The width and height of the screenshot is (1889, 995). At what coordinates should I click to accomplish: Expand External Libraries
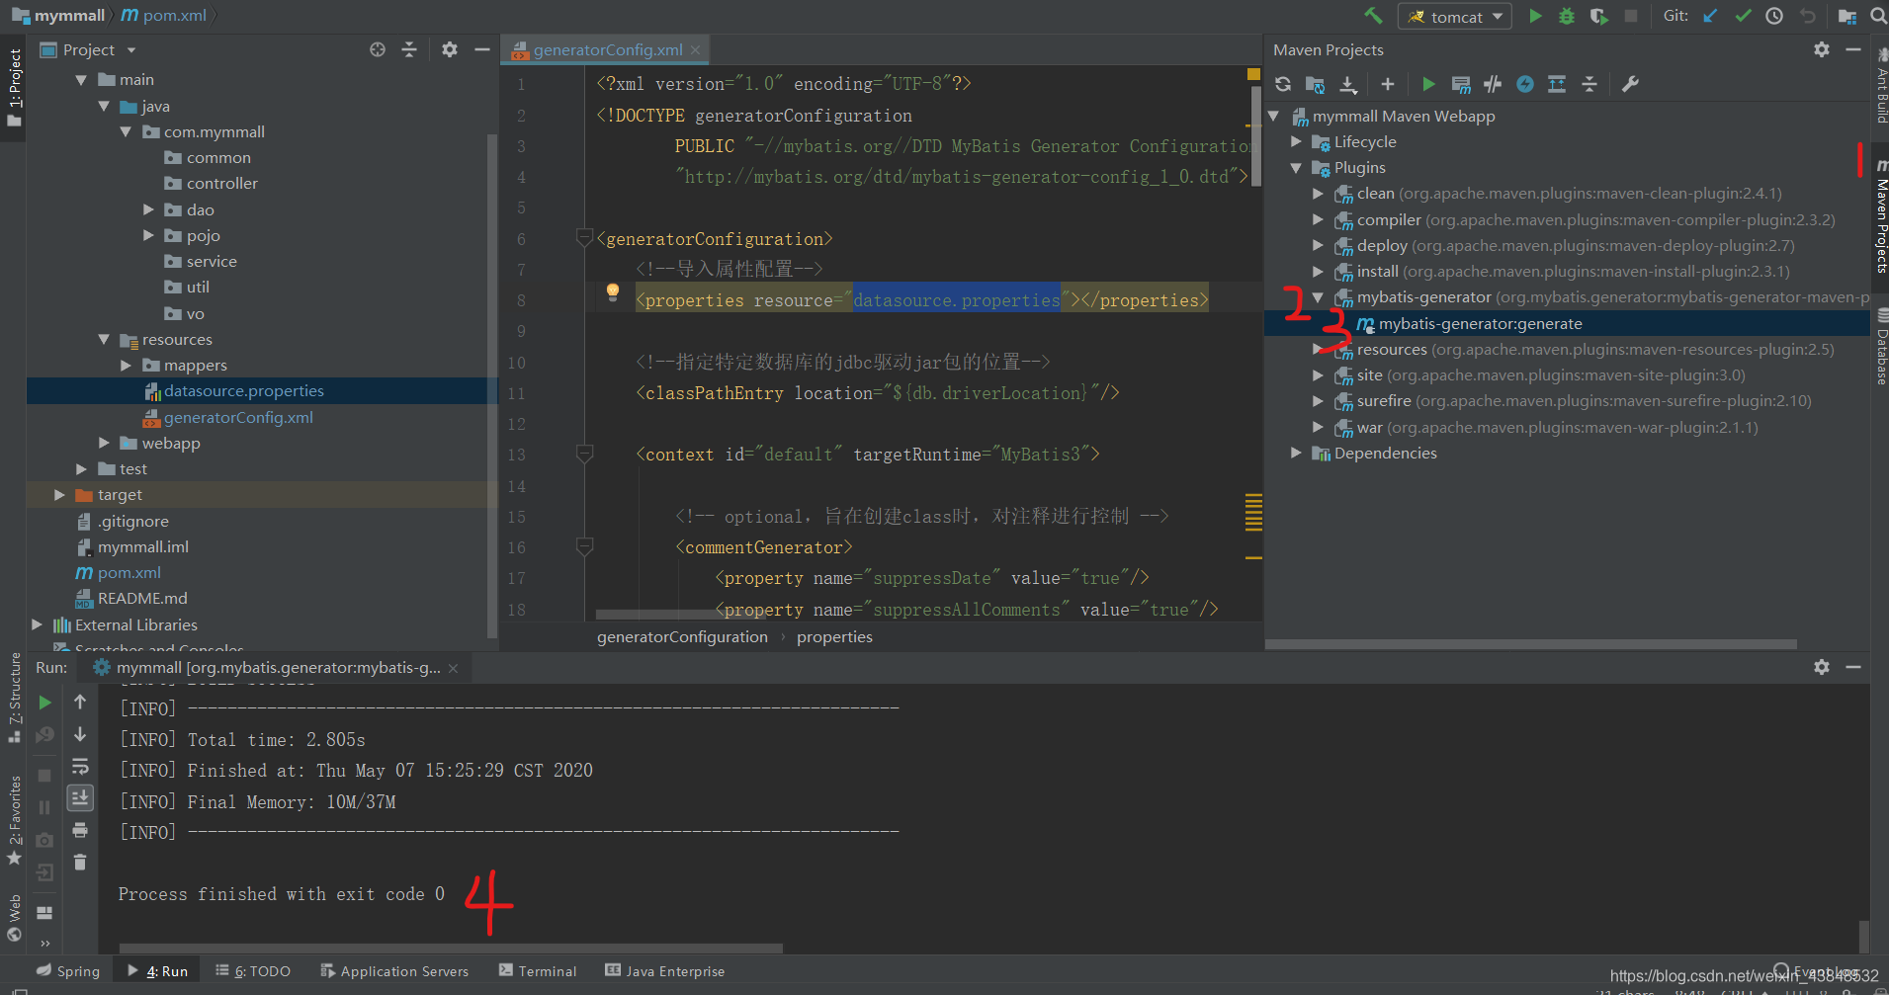[x=37, y=624]
